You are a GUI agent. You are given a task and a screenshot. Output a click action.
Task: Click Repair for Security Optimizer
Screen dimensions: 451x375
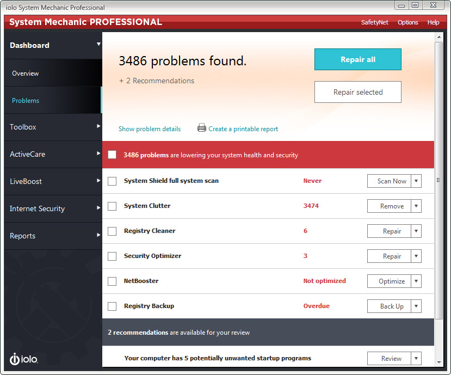point(389,256)
